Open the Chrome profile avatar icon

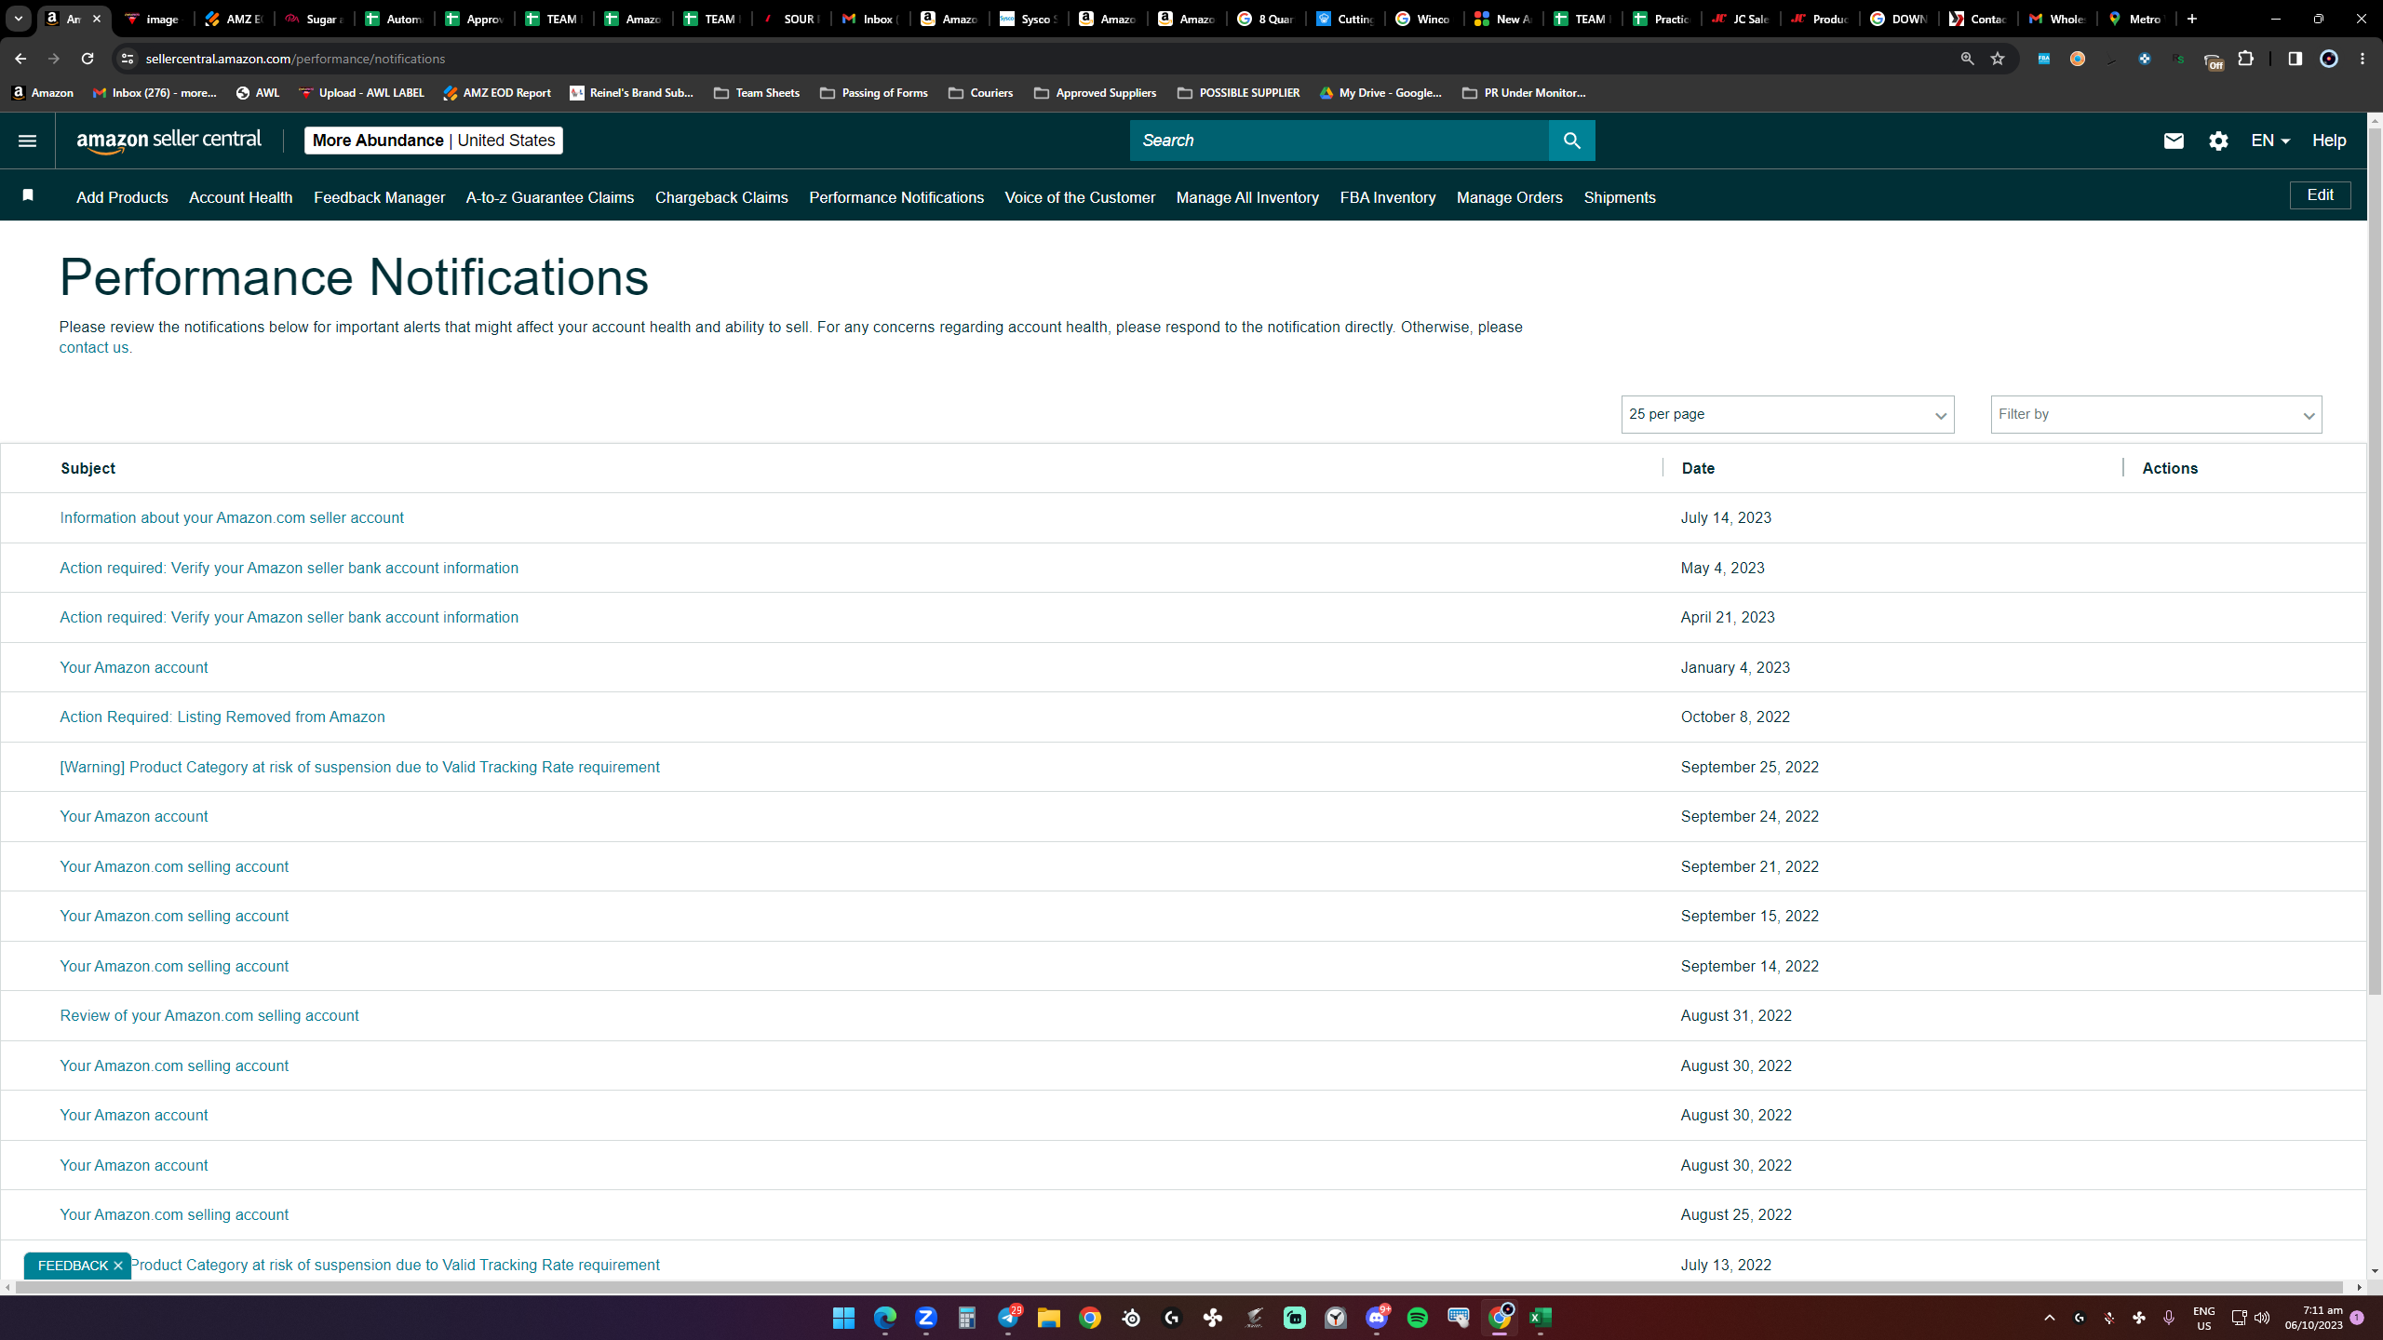coord(2329,59)
